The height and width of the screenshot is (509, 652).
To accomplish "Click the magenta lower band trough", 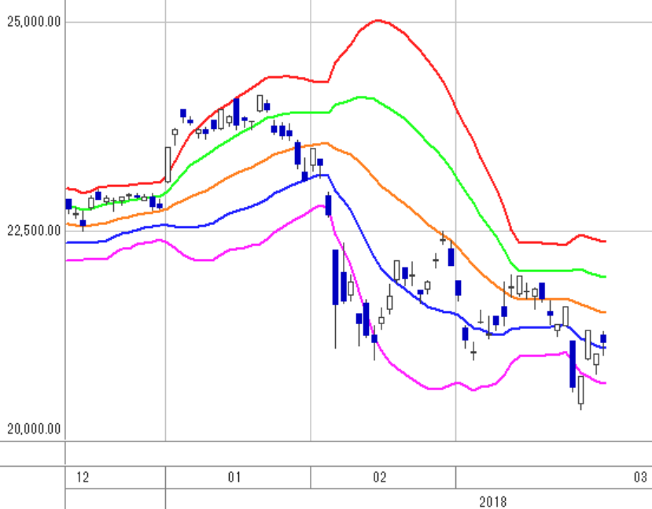I will [434, 389].
